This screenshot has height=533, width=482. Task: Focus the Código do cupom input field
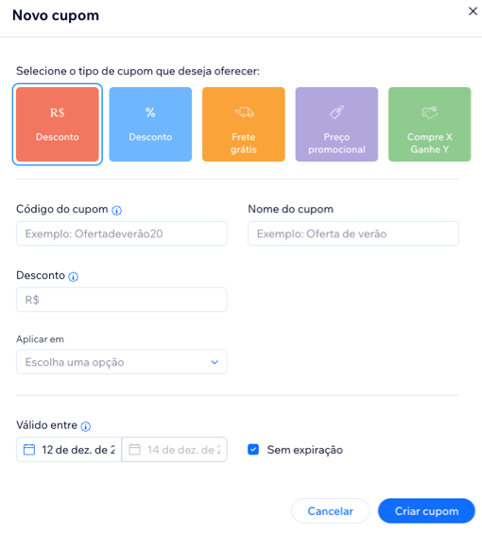[x=122, y=233]
